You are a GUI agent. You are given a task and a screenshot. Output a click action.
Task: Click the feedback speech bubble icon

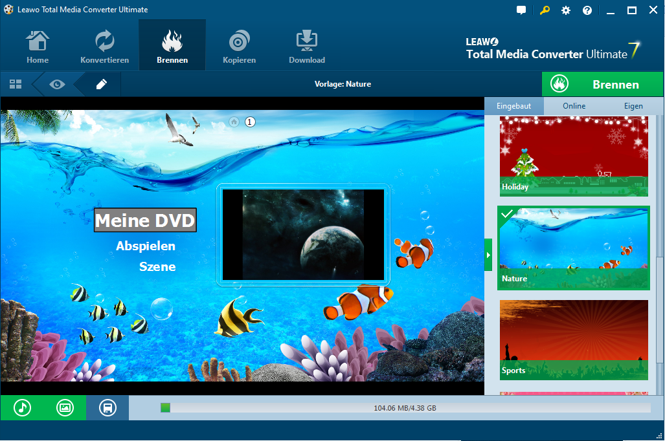521,10
